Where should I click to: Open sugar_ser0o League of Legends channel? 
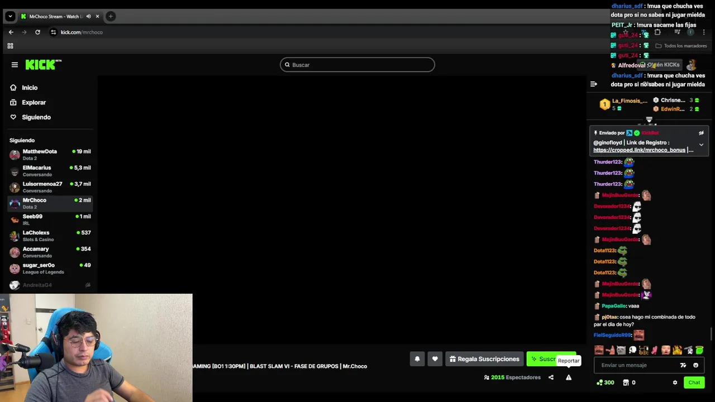coord(50,268)
